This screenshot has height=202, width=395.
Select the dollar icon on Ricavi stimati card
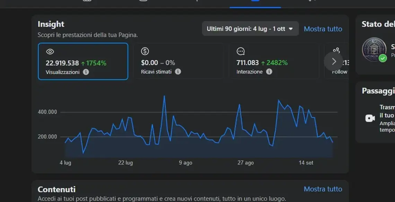coord(145,51)
